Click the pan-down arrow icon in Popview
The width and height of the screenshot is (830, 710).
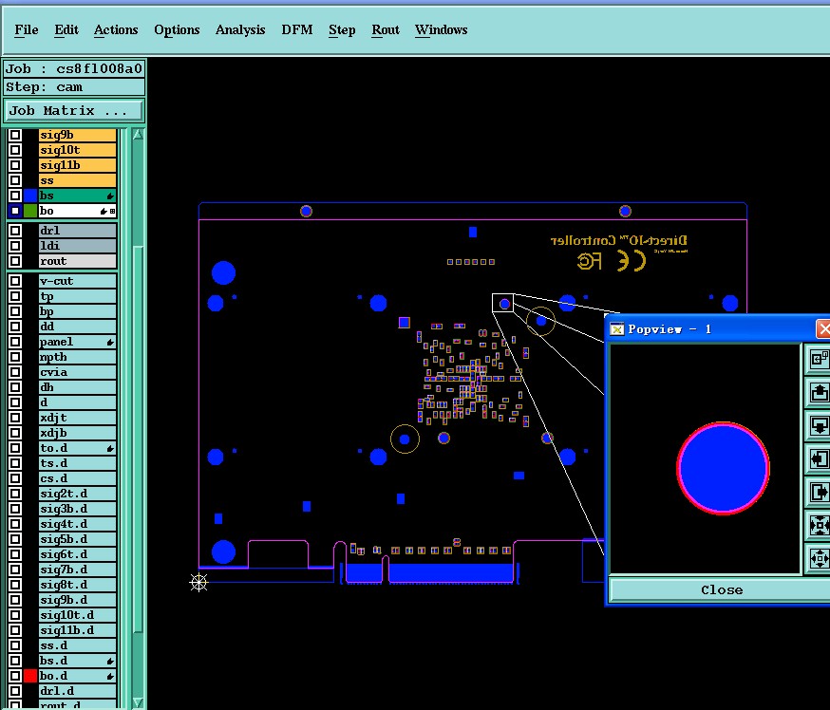(x=819, y=425)
